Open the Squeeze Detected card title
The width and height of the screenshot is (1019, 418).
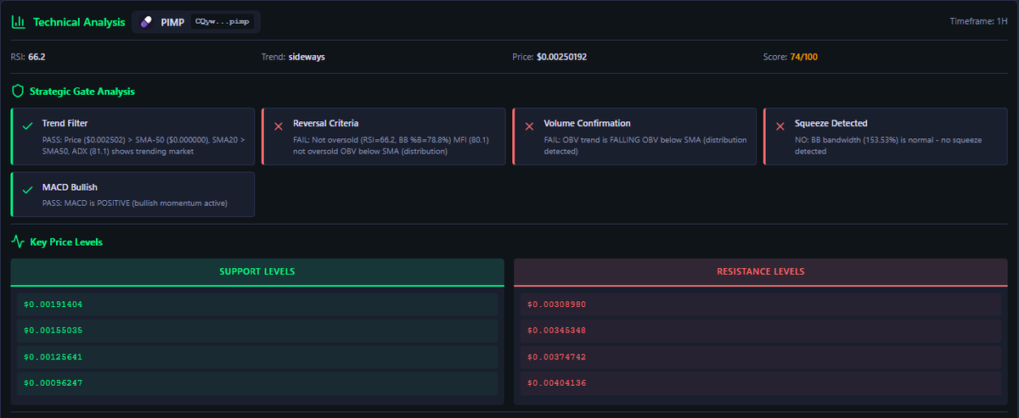tap(830, 123)
